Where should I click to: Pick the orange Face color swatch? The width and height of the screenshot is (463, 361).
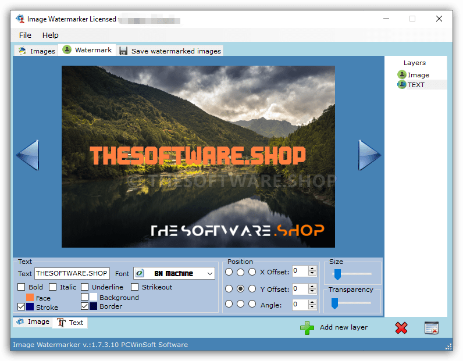tap(30, 297)
